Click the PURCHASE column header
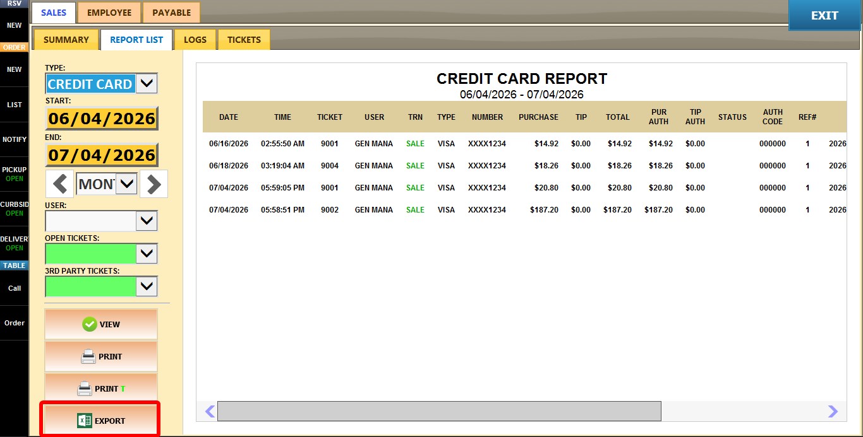 538,117
